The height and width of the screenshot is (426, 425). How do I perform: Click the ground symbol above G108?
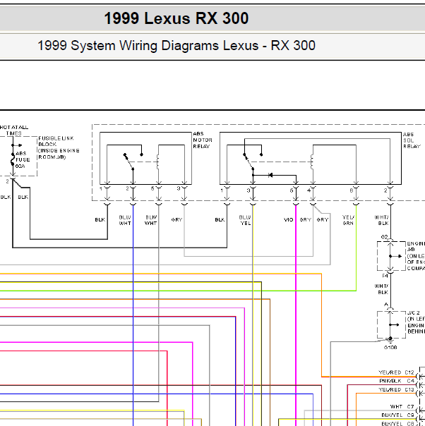coord(390,340)
